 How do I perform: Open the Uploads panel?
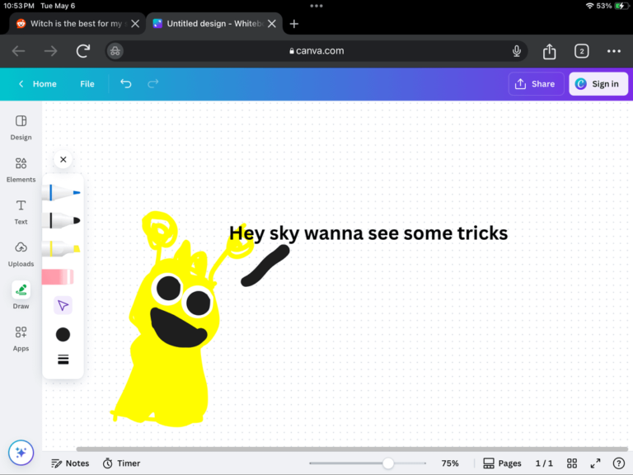pos(21,255)
